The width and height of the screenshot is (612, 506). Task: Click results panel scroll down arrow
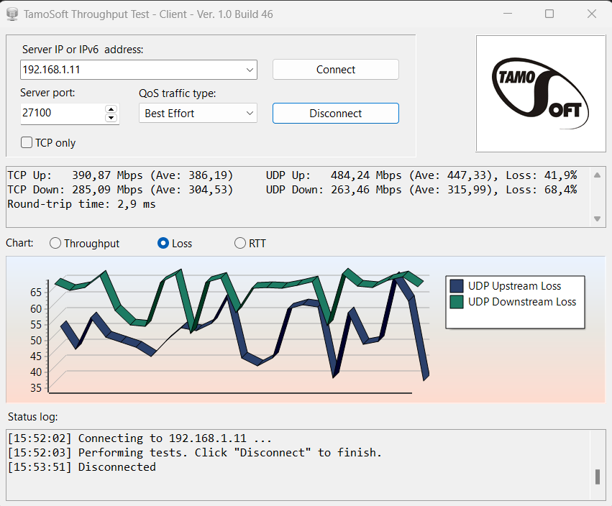[597, 219]
